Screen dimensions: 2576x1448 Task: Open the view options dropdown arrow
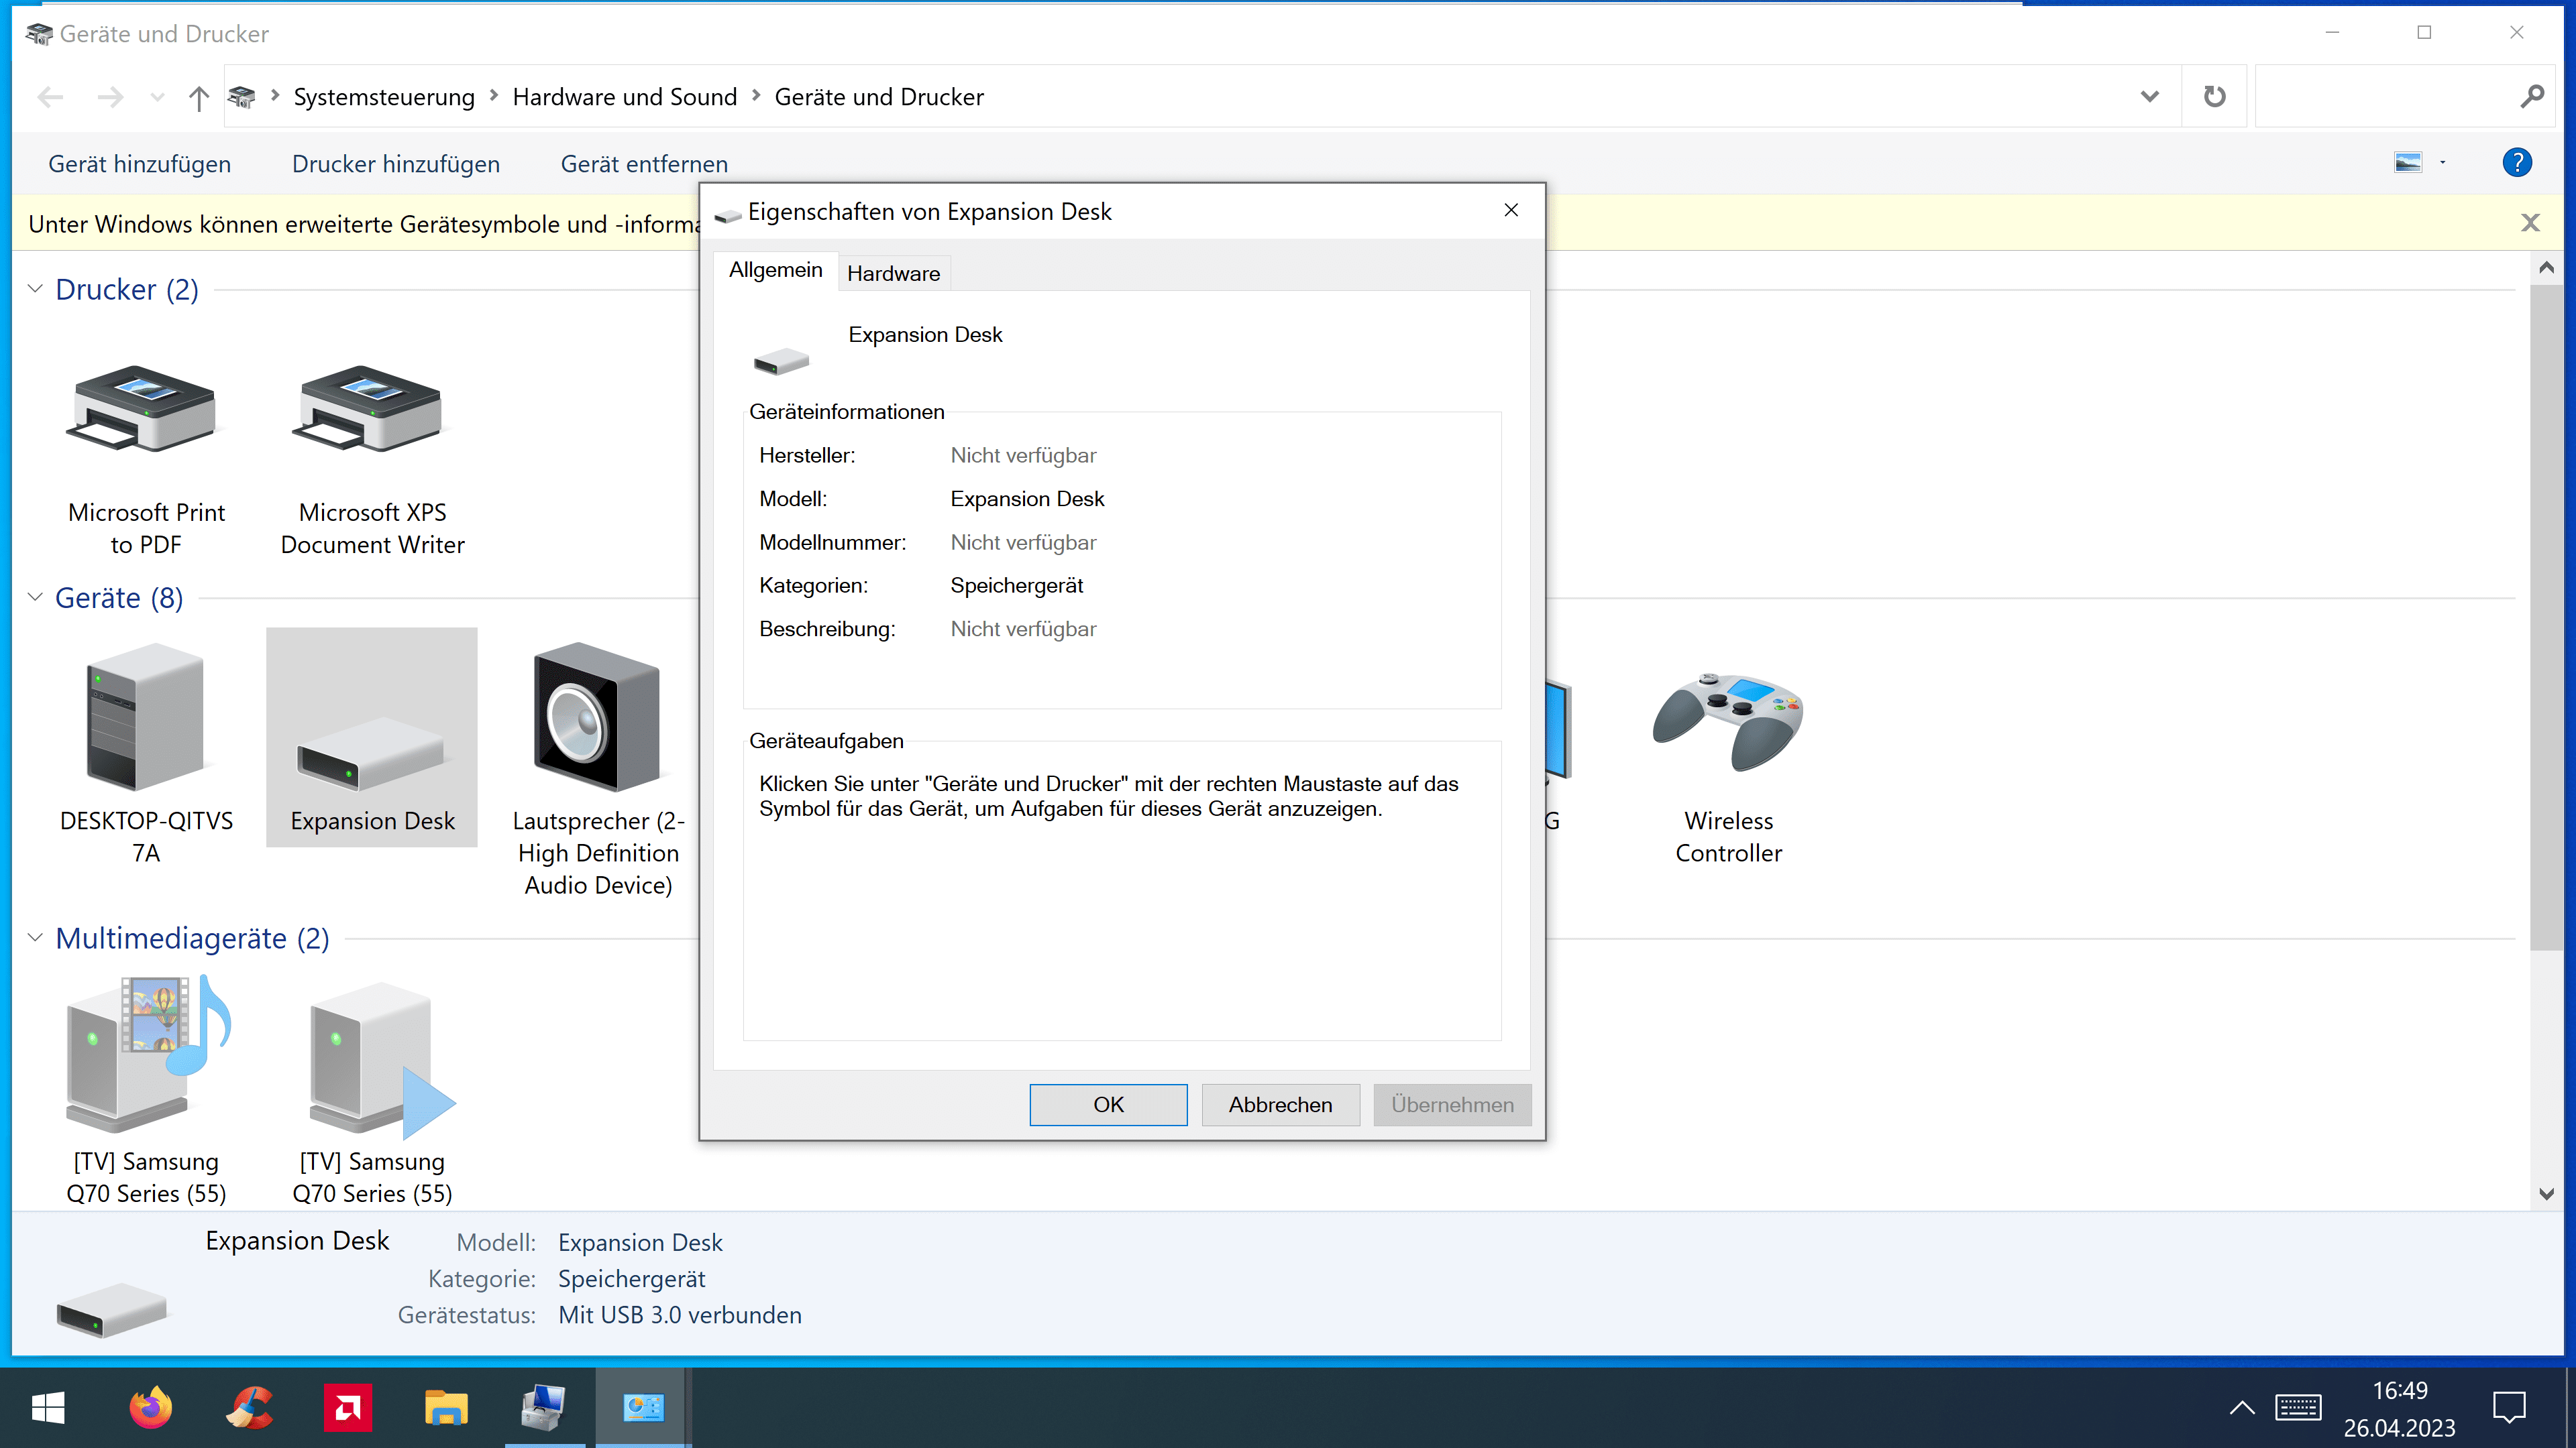[2443, 163]
